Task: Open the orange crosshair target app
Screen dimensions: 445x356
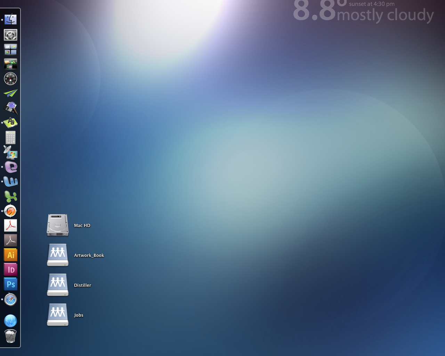Action: 10,211
